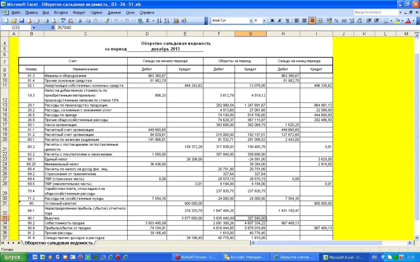This screenshot has height=262, width=420.
Task: Open the Формат menu
Action: tap(79, 12)
